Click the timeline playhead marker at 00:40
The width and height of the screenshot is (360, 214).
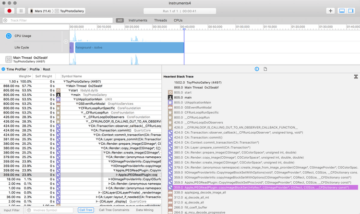[x=184, y=29]
